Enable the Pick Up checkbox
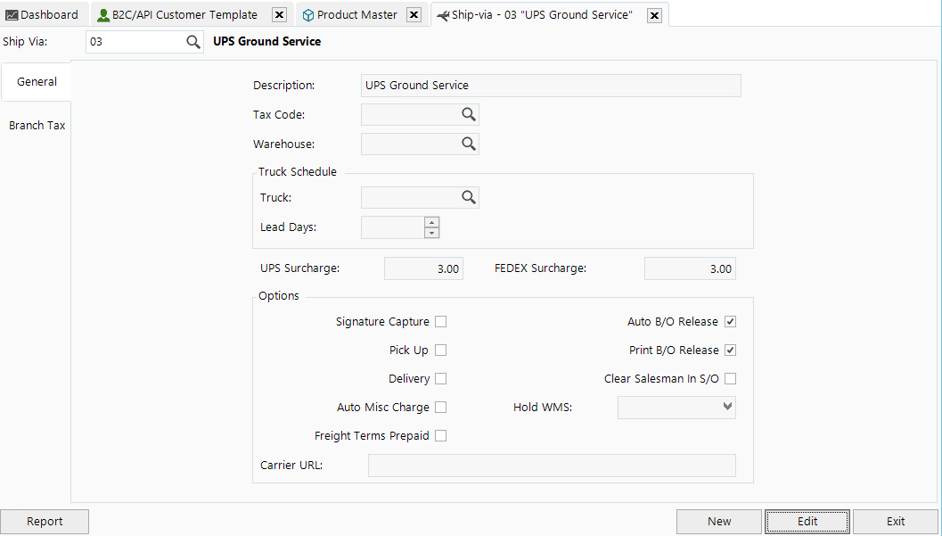 click(x=440, y=350)
